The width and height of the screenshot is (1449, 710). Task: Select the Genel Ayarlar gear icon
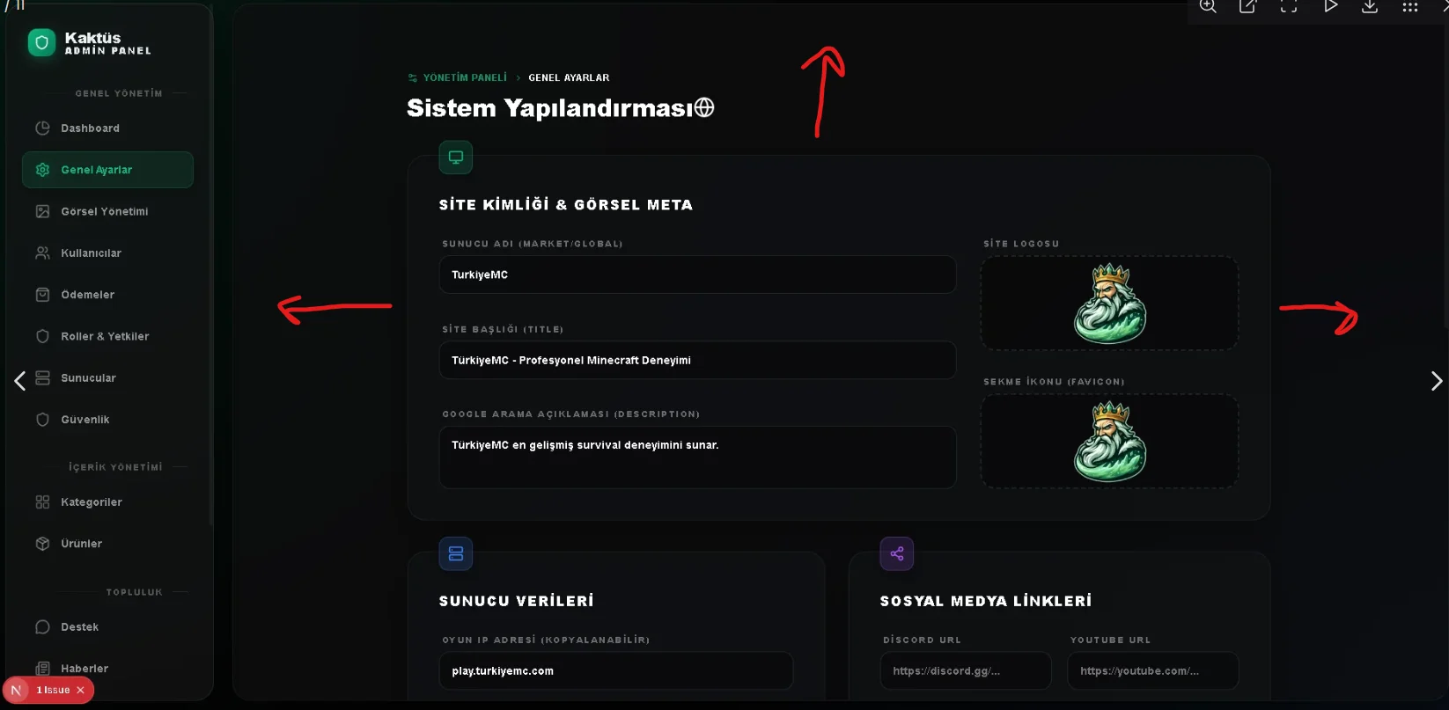42,170
